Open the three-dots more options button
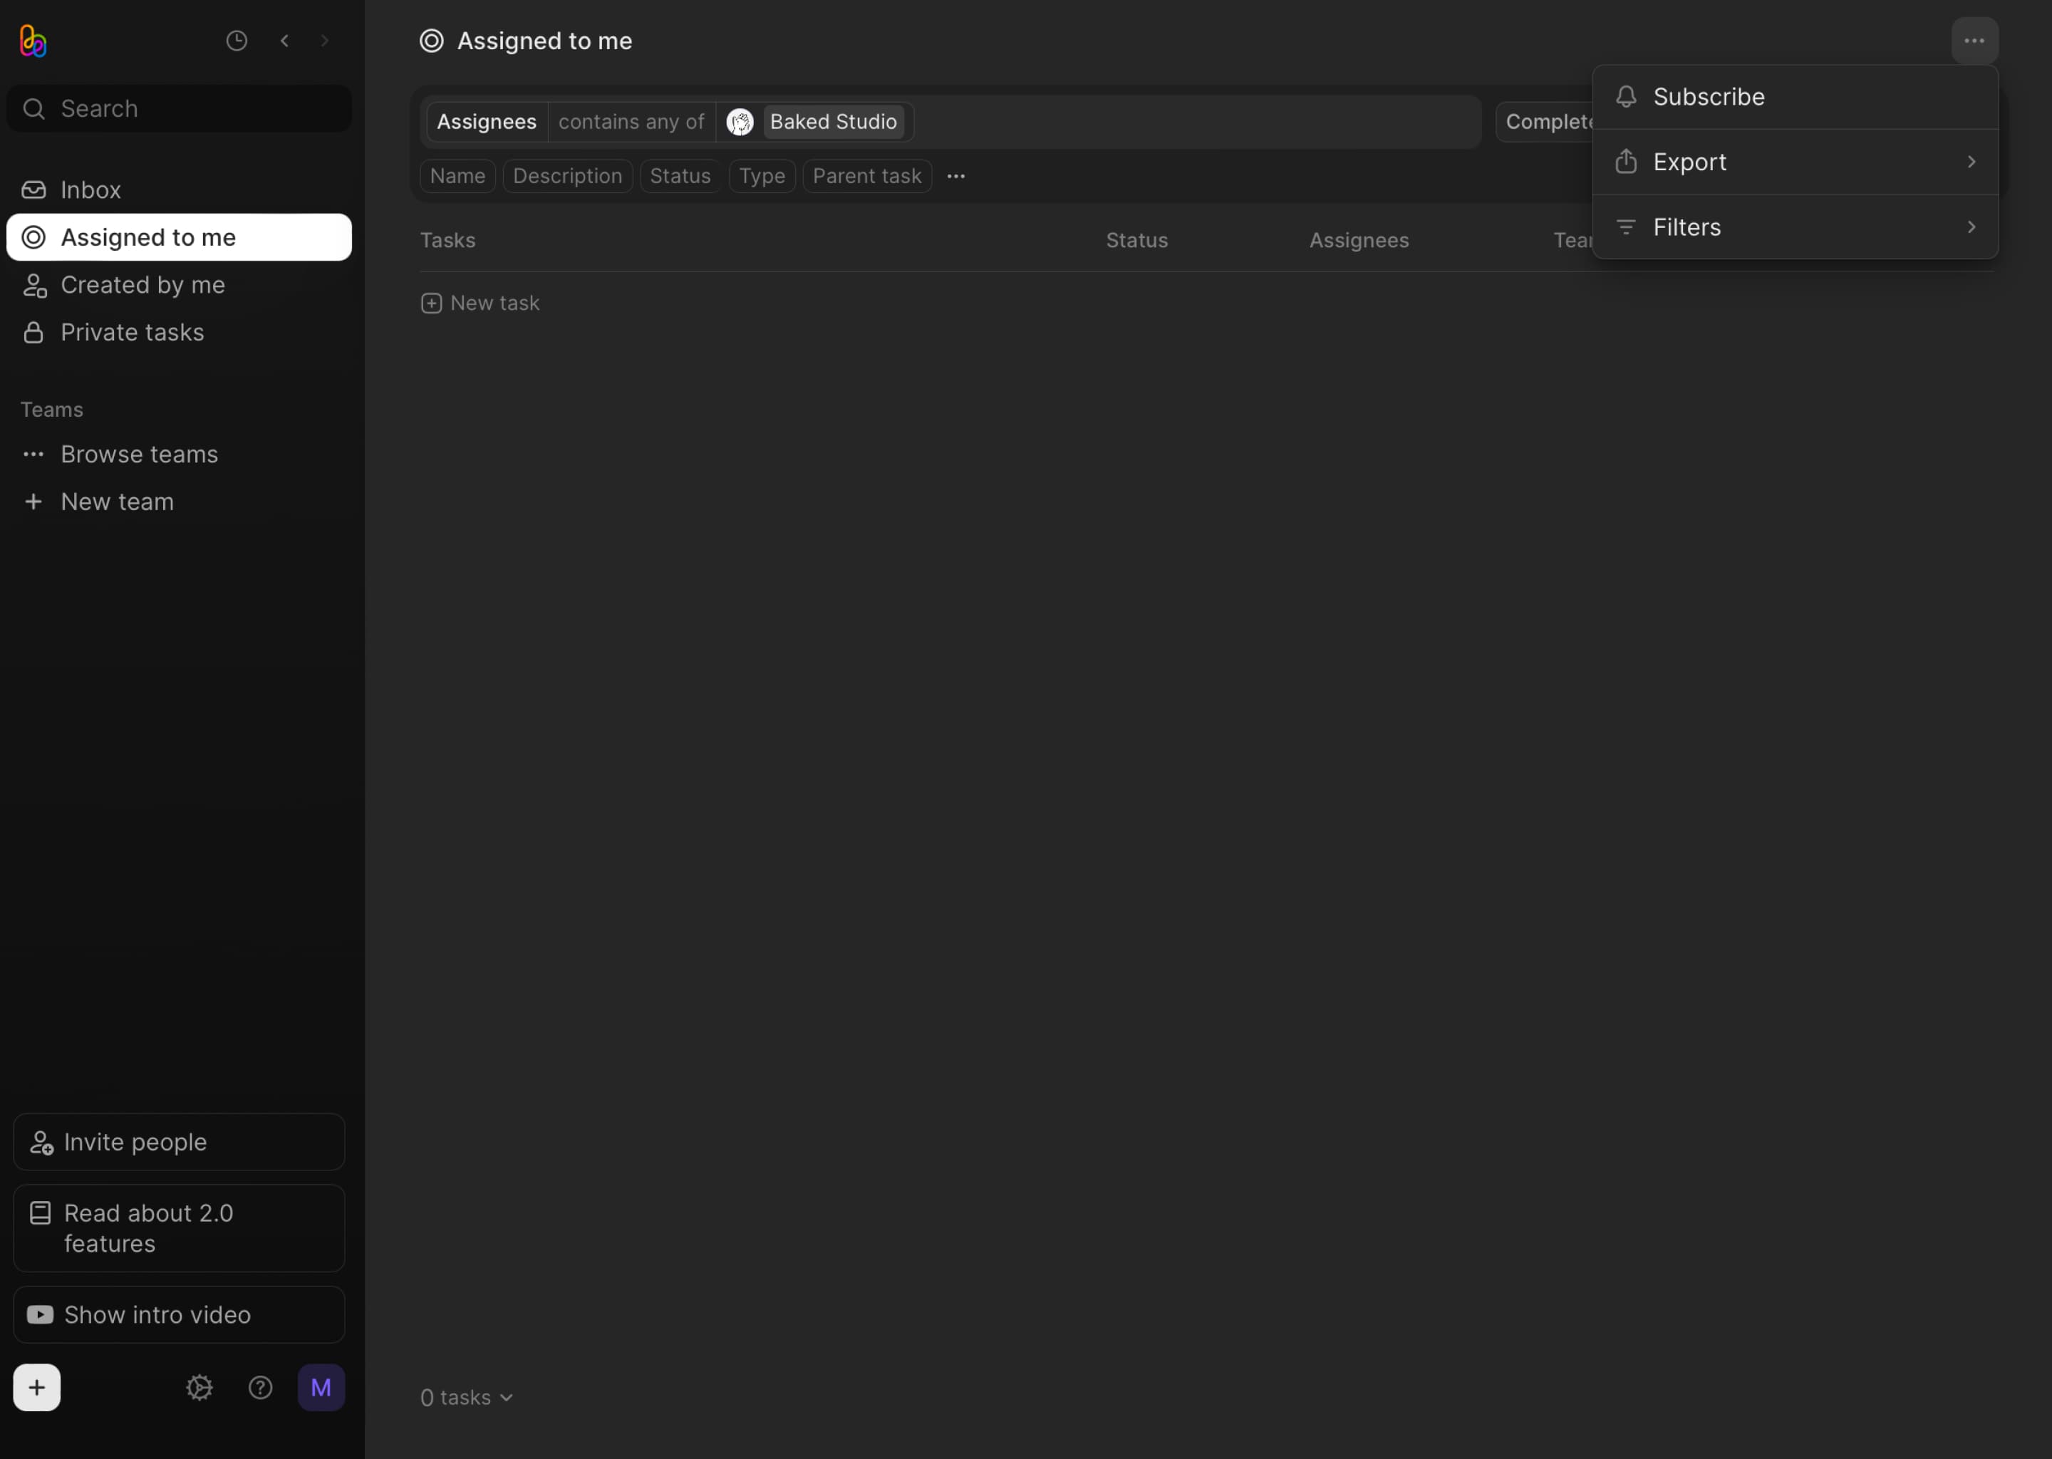Viewport: 2052px width, 1459px height. pyautogui.click(x=1975, y=41)
